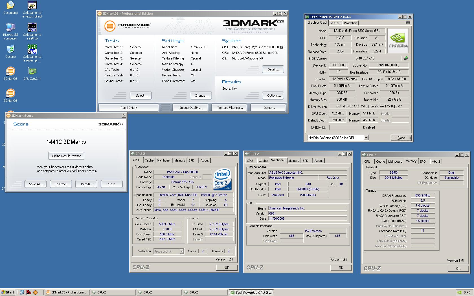Open the Memory tab in the CPU-Z window showing the CPU tab
This screenshot has height=296, width=474.
pos(180,160)
